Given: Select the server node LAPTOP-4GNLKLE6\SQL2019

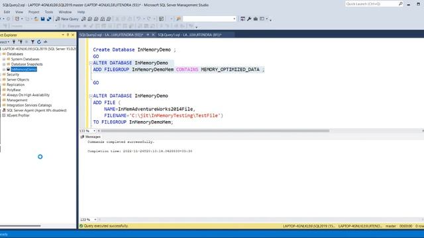Looking at the screenshot, I should coord(39,49).
